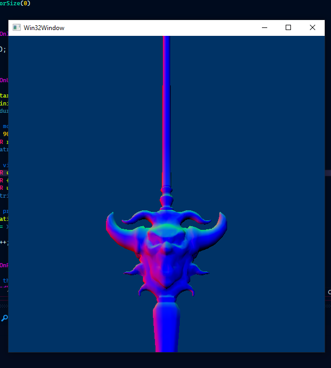The height and width of the screenshot is (368, 331).
Task: Click the blue magnifier icon in the editor
Action: click(x=4, y=318)
